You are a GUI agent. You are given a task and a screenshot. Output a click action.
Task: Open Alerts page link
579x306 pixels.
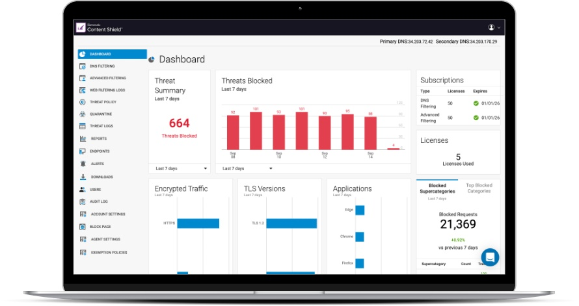[x=98, y=164]
